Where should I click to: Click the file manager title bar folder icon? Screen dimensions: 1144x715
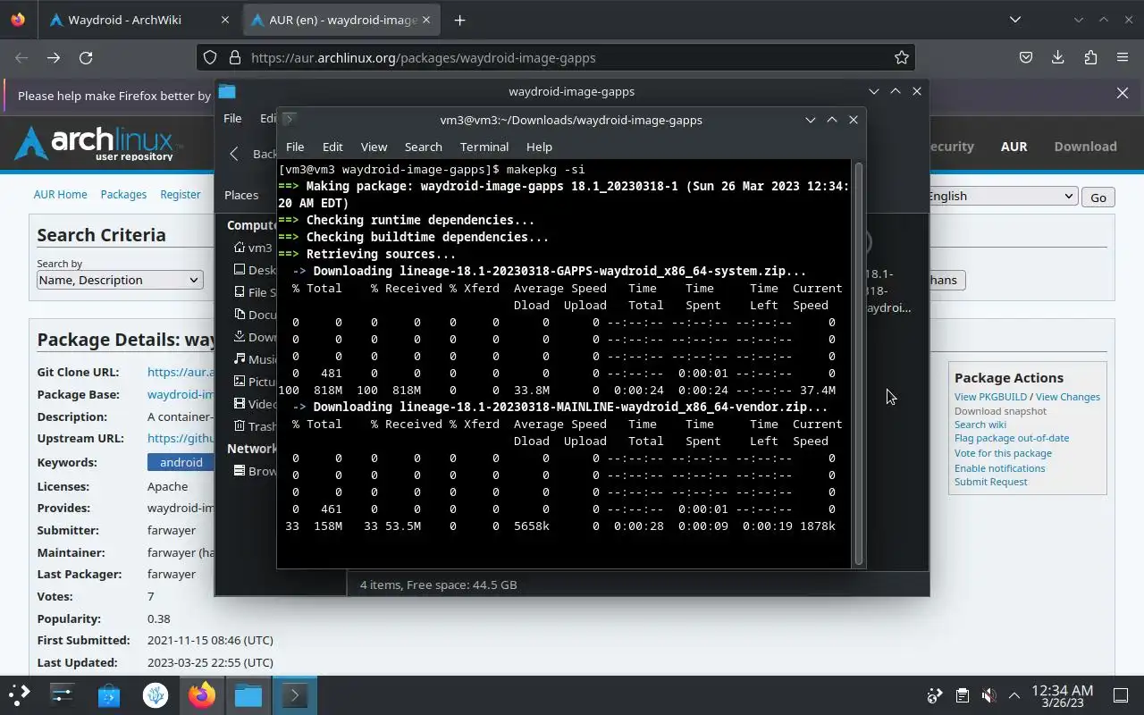(227, 91)
